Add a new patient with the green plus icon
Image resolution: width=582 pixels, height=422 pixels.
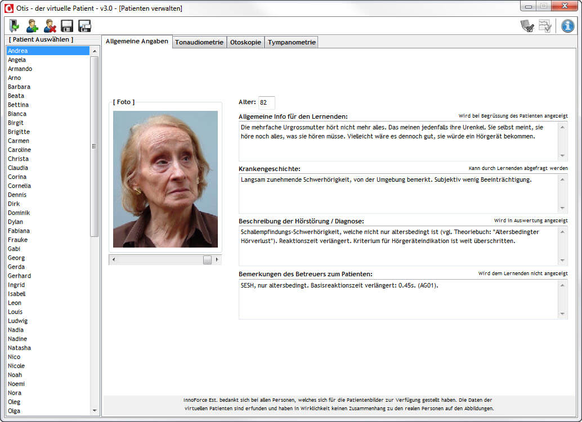click(32, 25)
